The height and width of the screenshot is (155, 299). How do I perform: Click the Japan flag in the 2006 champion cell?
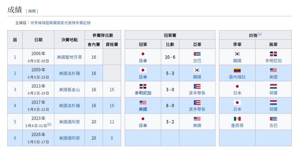143,54
